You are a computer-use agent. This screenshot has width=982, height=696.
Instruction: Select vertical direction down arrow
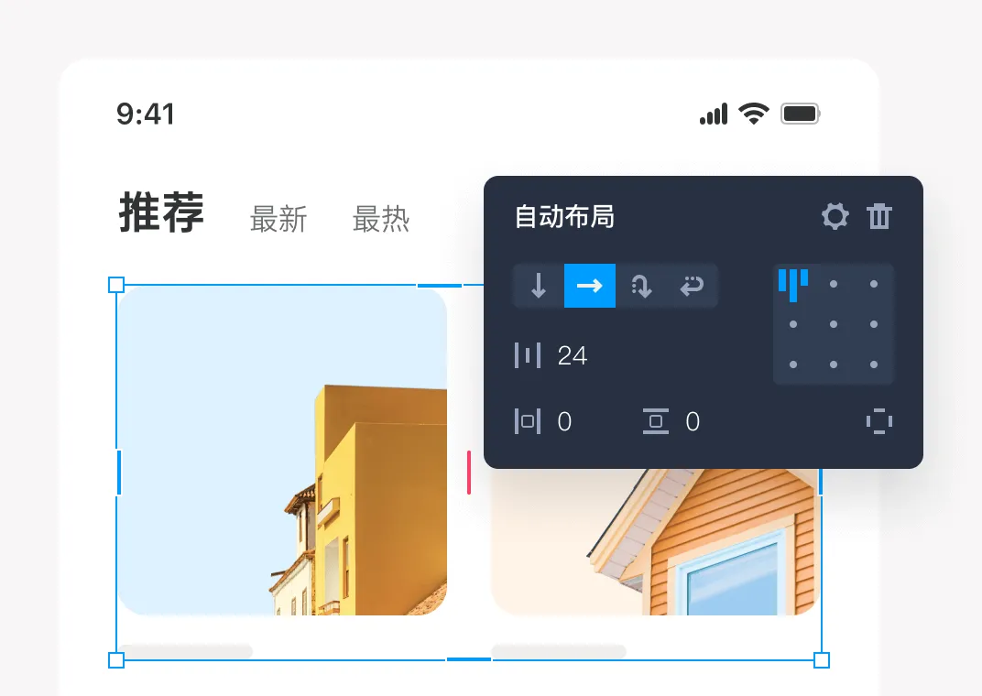click(x=539, y=286)
